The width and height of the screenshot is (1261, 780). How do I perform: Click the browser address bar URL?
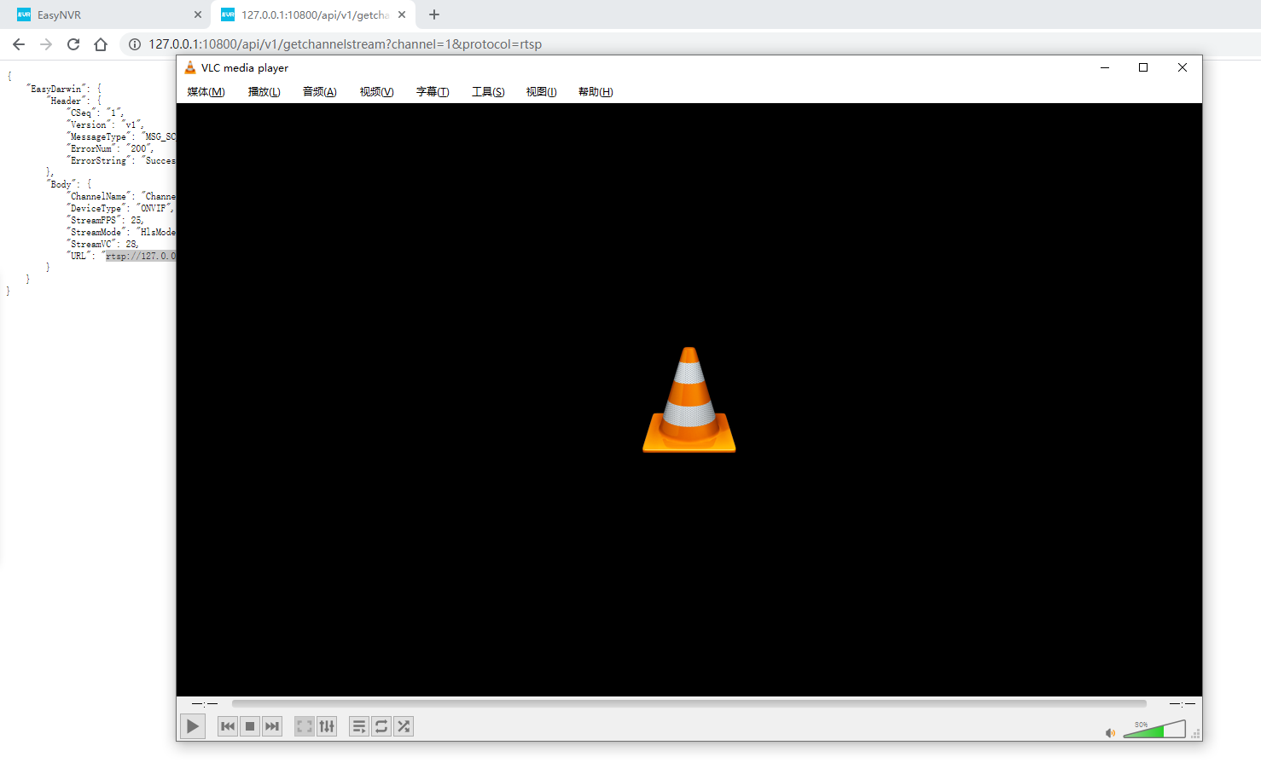[346, 44]
